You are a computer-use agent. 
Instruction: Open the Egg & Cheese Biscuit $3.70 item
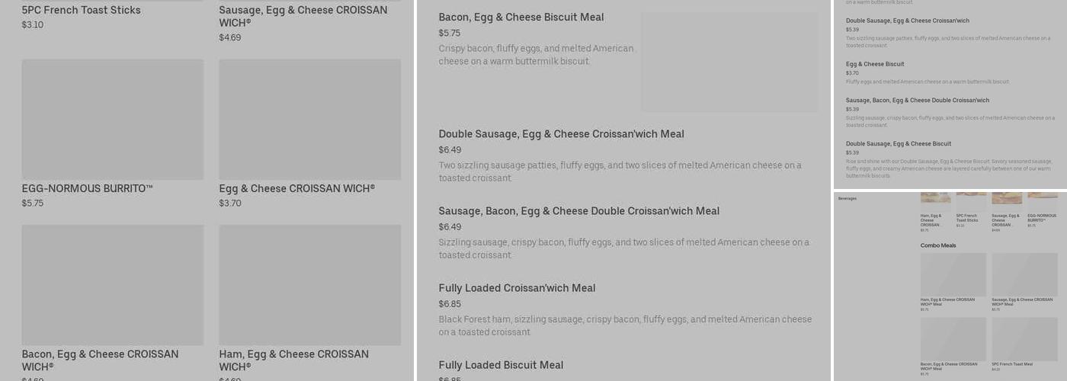[875, 64]
